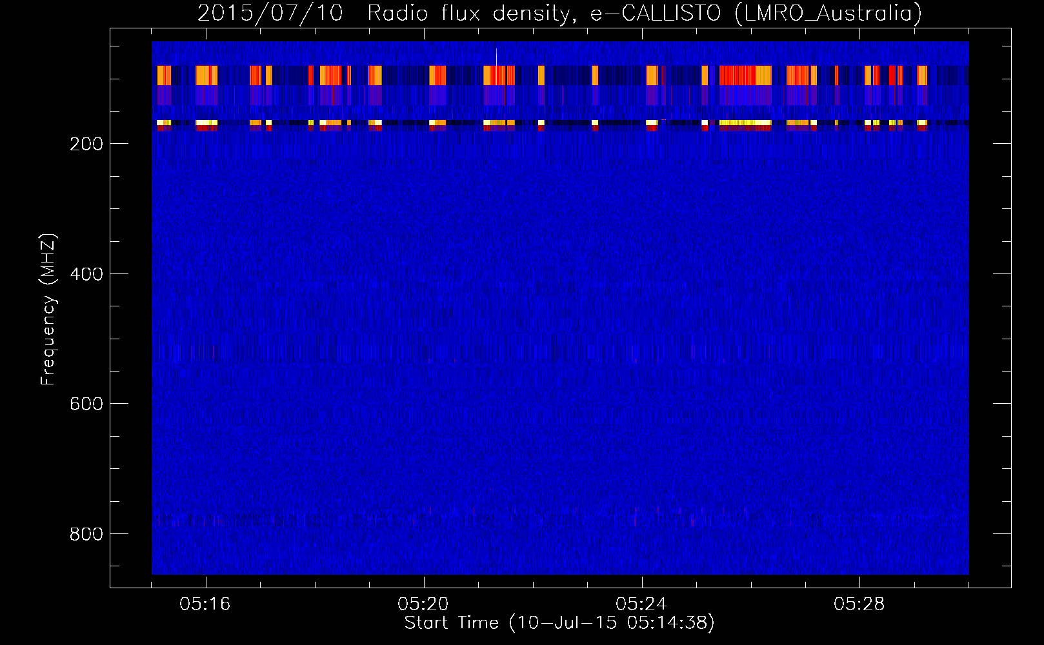Click the 05:24 time tick label

click(x=641, y=604)
